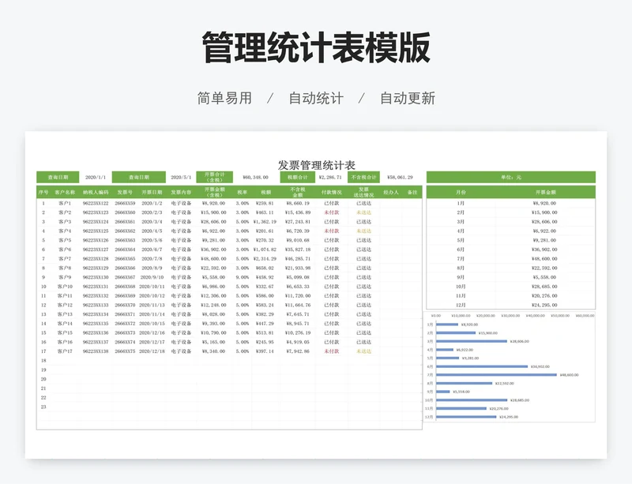Select the 税率 column header
Screen dimensions: 632x484
243,192
